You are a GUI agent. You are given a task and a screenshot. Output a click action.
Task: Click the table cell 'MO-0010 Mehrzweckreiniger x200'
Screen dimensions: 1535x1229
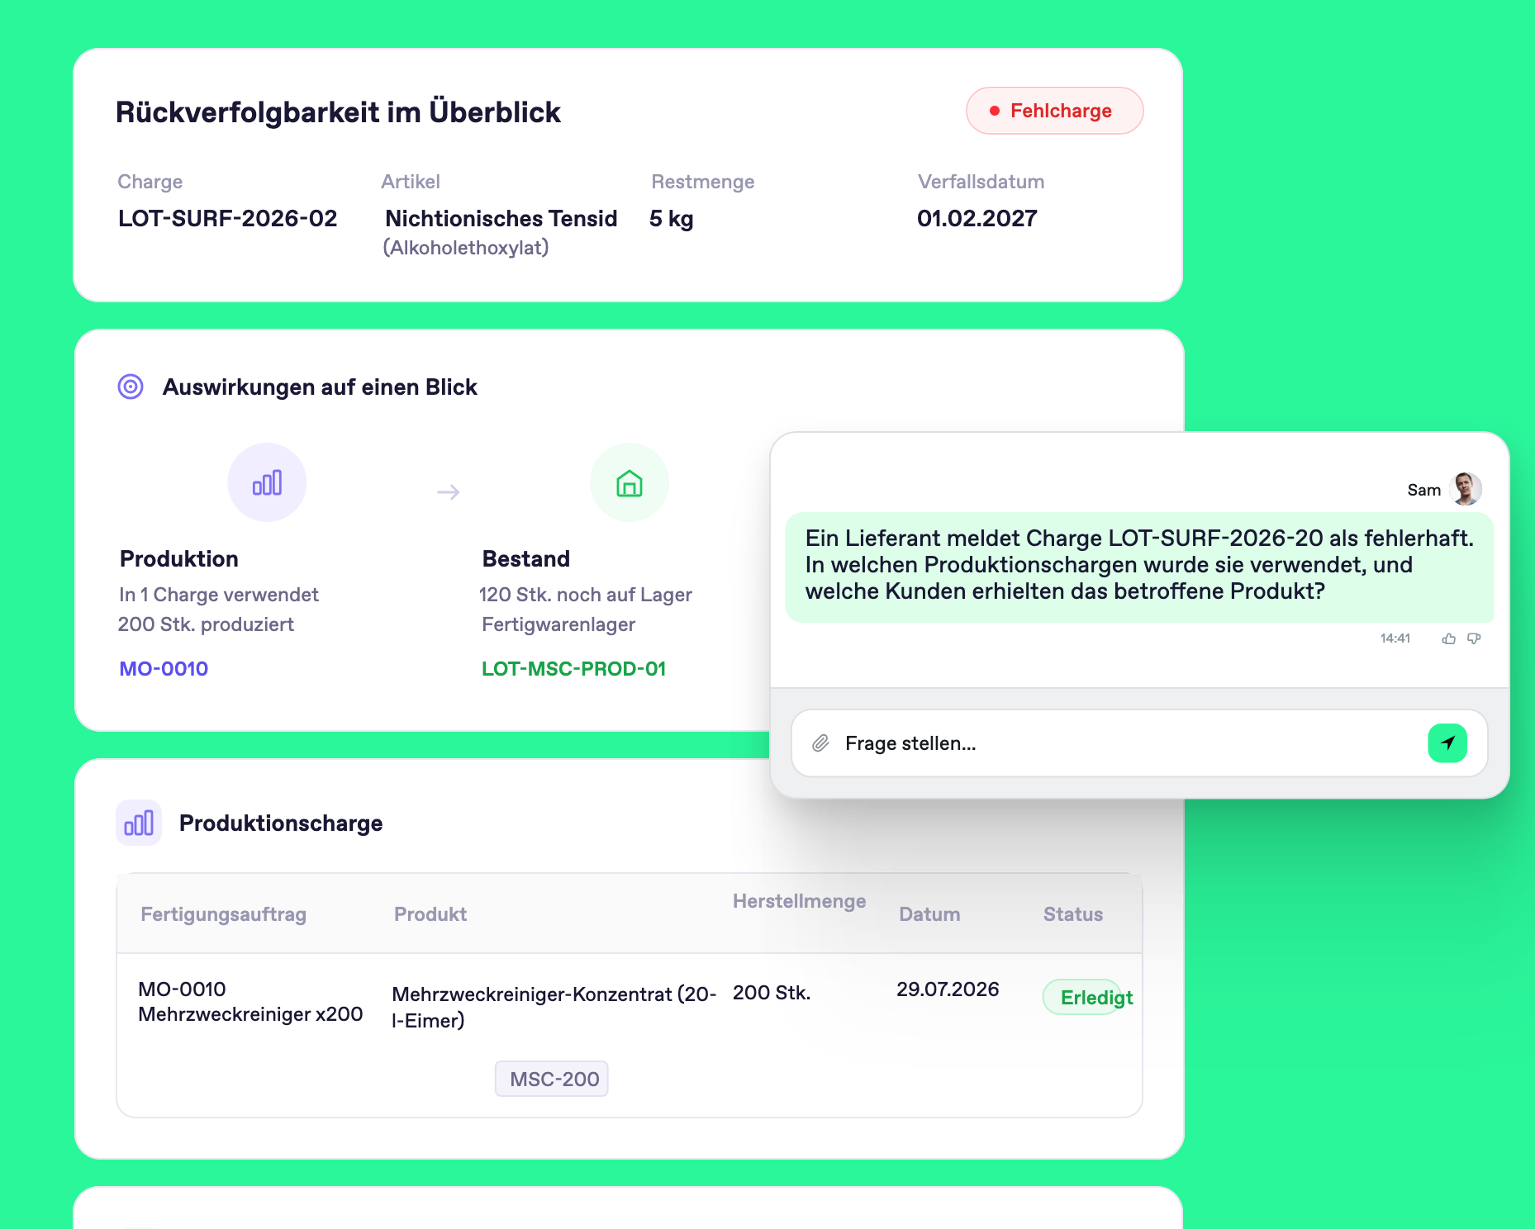click(250, 1001)
